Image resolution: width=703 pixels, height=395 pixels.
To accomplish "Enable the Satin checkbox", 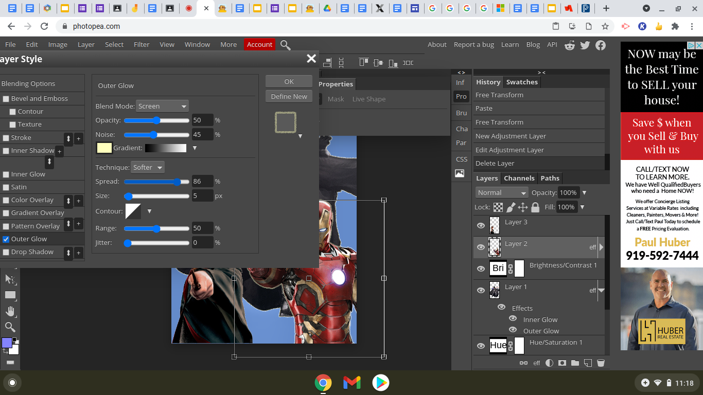I will click(x=6, y=187).
